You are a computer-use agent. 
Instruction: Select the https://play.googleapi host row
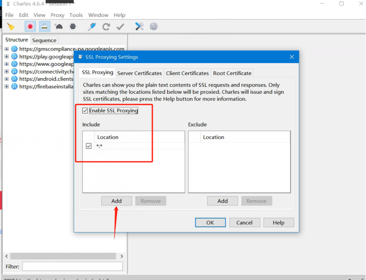(x=46, y=57)
